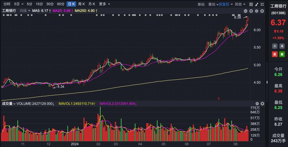Close the volume indicator panel
288x147 pixels.
click(262, 104)
